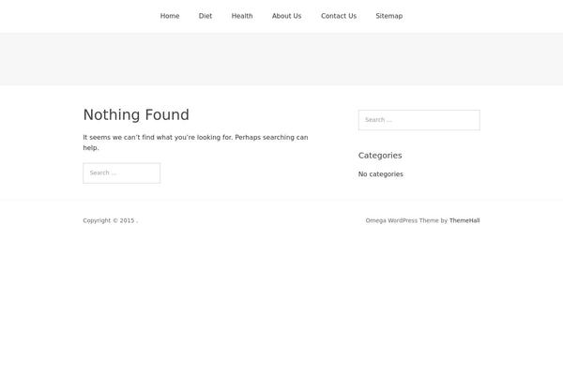Click the empty gray header banner
Image resolution: width=563 pixels, height=375 pixels.
281,59
